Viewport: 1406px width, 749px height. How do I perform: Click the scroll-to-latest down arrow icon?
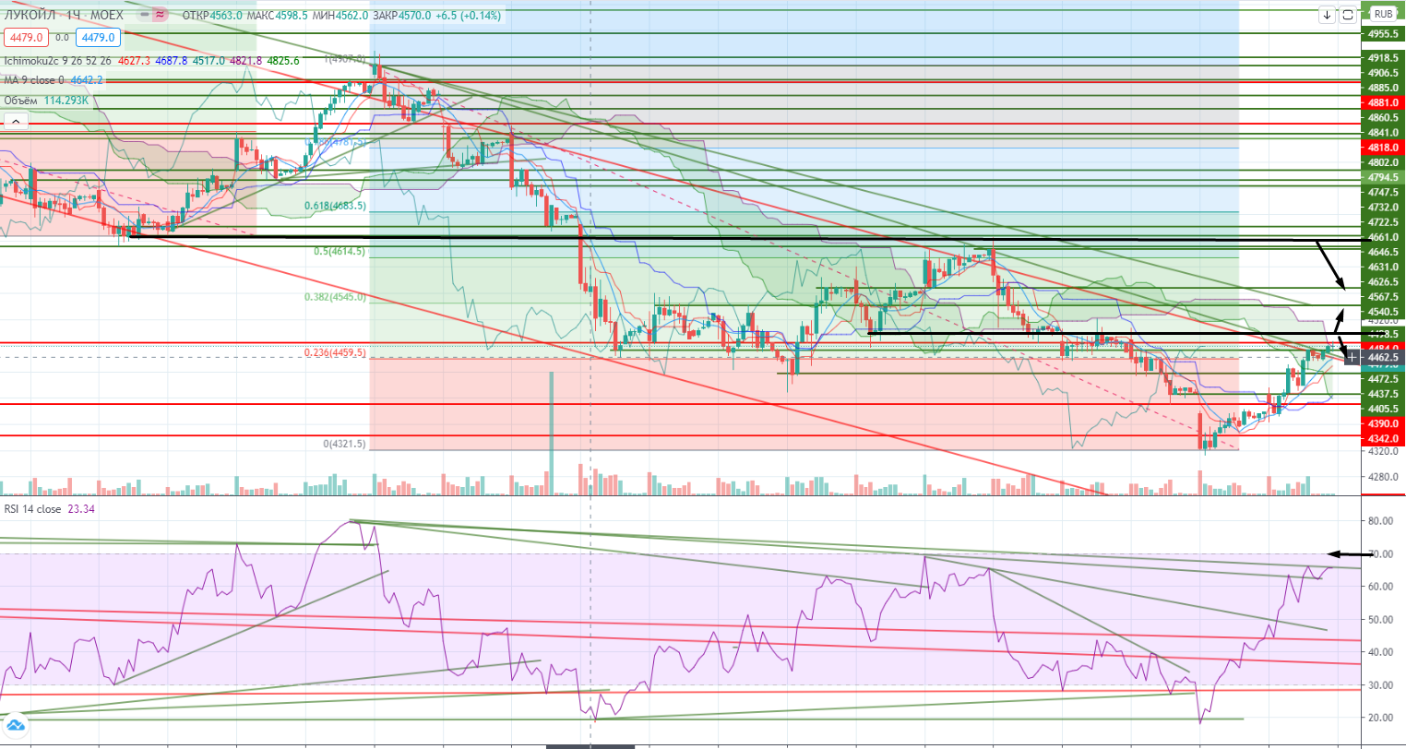(1327, 14)
